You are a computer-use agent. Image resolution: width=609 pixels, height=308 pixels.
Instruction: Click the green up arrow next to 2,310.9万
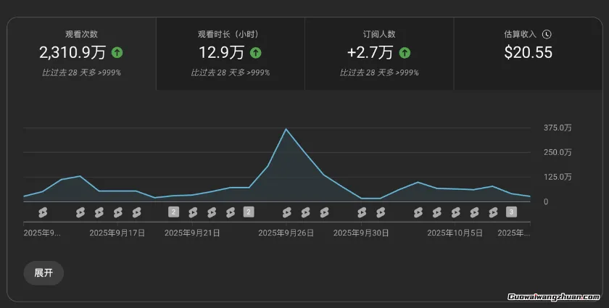click(117, 52)
